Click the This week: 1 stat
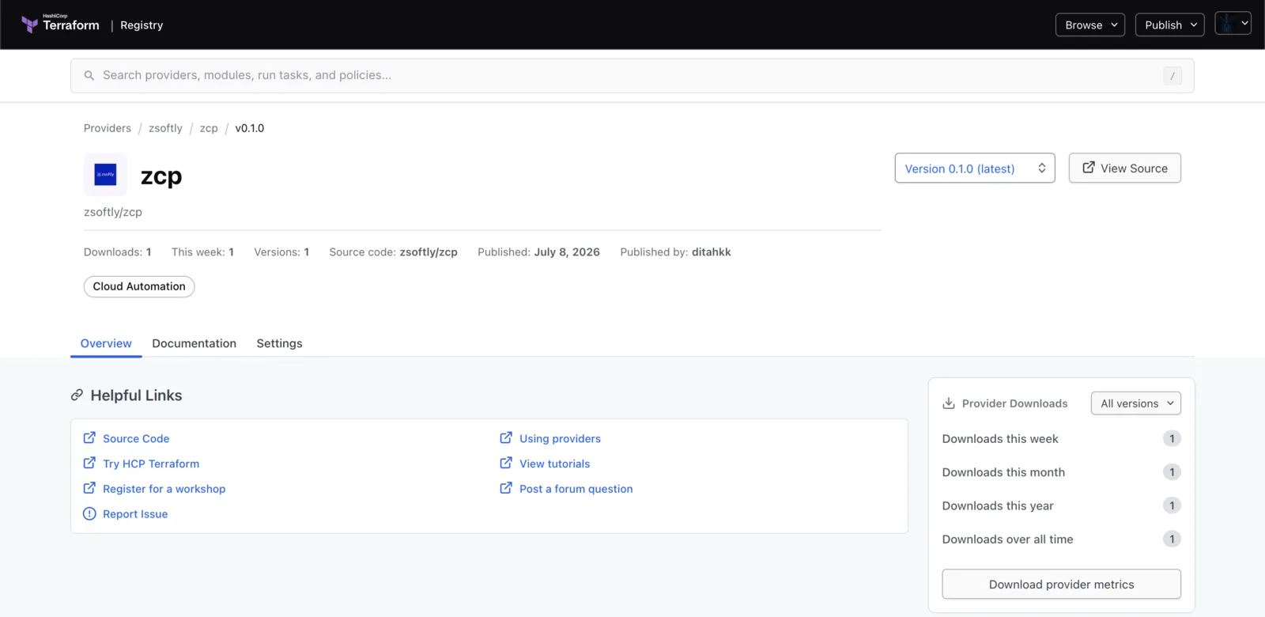Image resolution: width=1265 pixels, height=617 pixels. (x=202, y=252)
